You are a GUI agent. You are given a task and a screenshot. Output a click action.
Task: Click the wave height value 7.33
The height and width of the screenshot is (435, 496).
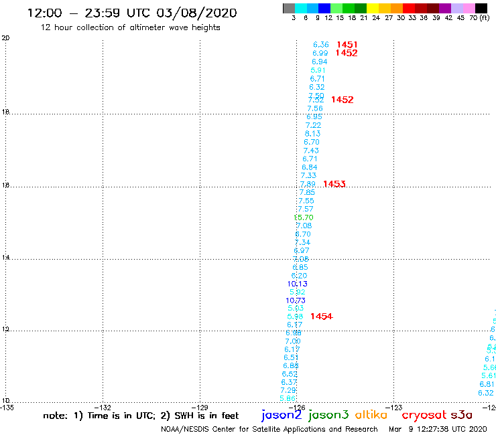coord(308,175)
